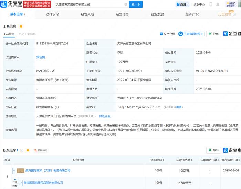The height and width of the screenshot is (189, 241).
Task: Click the Qcc.com logo
Action: (11, 4)
